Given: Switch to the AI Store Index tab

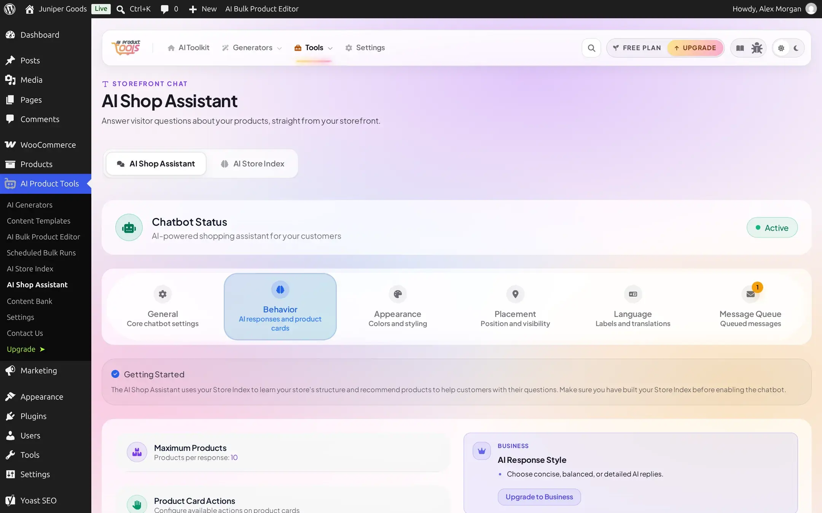Looking at the screenshot, I should pos(252,164).
